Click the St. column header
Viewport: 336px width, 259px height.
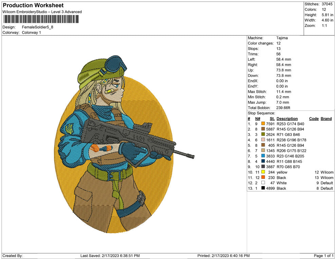point(272,119)
